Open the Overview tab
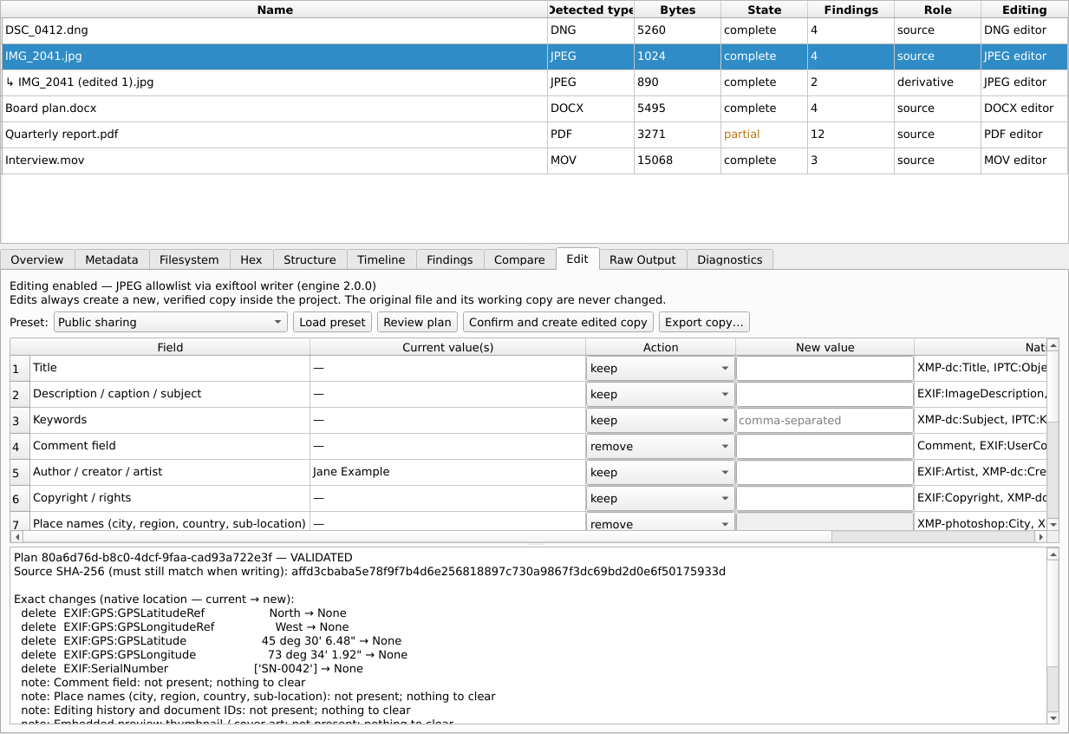 [37, 259]
